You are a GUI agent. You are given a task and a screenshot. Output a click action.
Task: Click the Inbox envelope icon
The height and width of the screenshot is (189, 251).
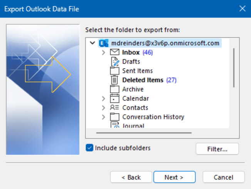click(115, 52)
